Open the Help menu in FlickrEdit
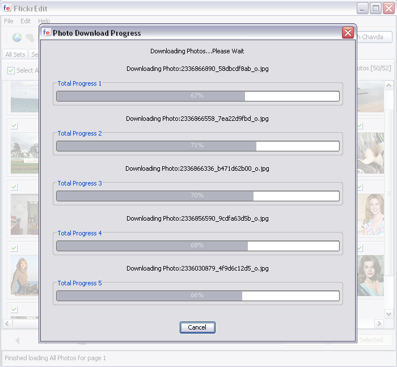 pos(44,21)
